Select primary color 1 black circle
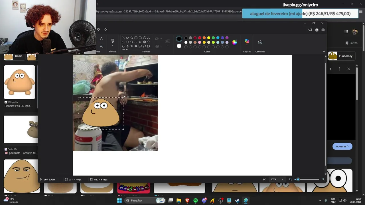This screenshot has width=365, height=205. (x=179, y=39)
